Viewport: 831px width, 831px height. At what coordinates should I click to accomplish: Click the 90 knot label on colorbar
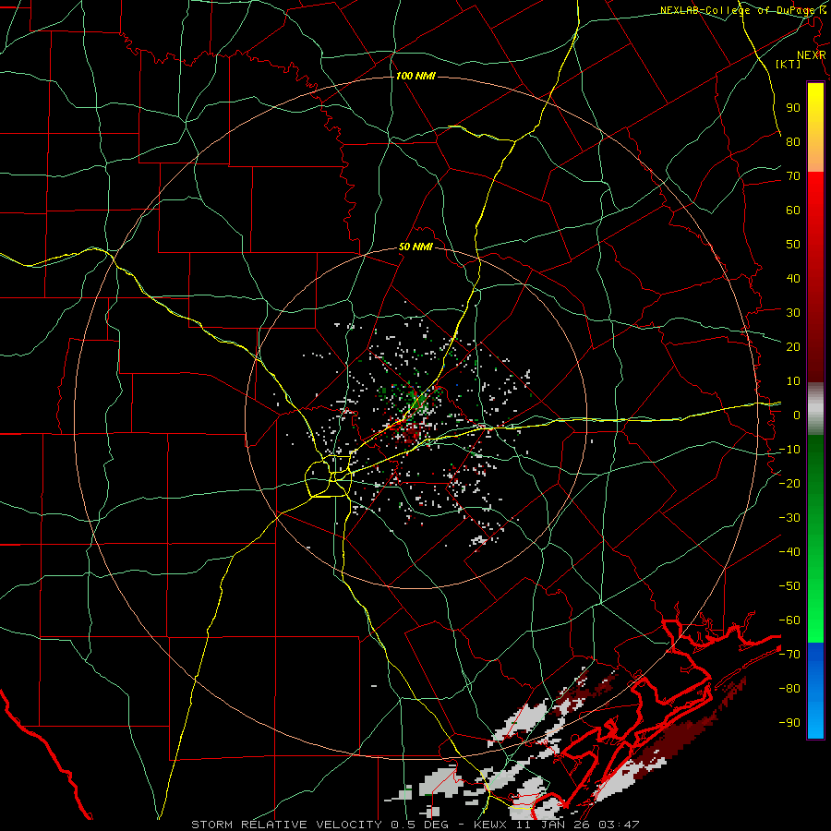coord(793,108)
